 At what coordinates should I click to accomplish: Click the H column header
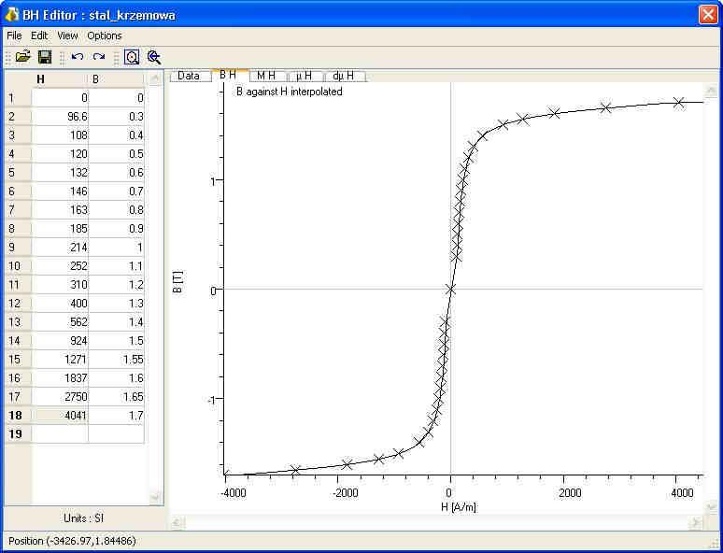[60, 79]
